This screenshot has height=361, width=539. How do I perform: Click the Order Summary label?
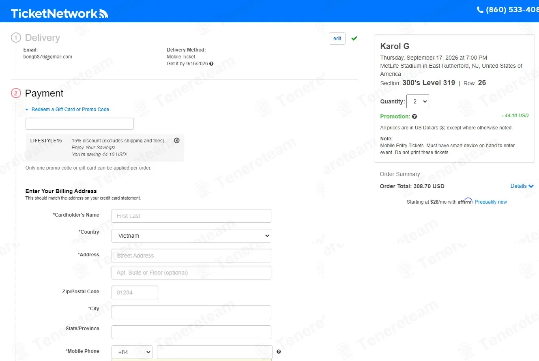click(400, 174)
